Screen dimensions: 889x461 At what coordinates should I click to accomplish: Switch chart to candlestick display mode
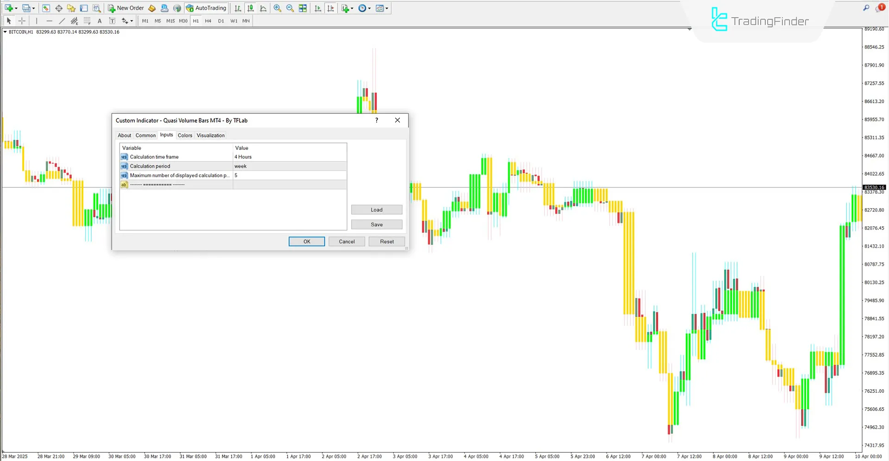[x=250, y=8]
